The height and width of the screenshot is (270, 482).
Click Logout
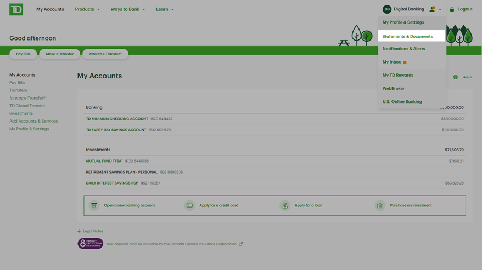pyautogui.click(x=465, y=9)
